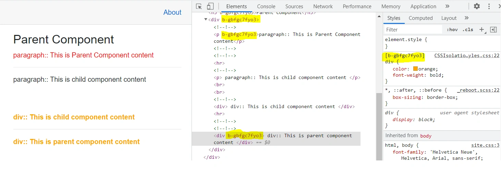Viewport: 501px width, 169px height.
Task: Click the font-weight: bold declaration
Action: pyautogui.click(x=418, y=75)
